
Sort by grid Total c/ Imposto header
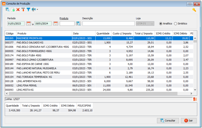click(144, 33)
